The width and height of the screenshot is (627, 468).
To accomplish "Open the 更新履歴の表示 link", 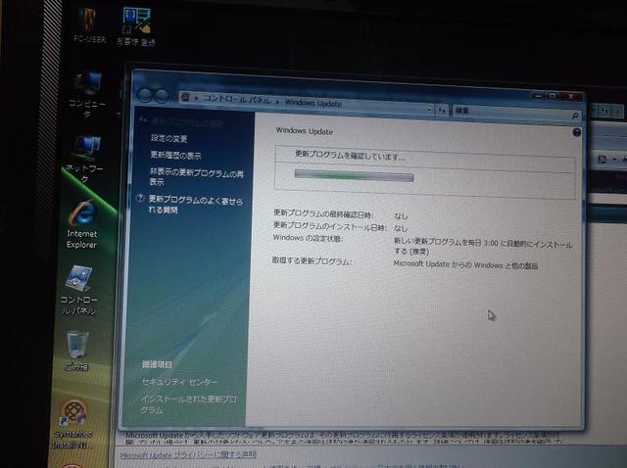I will (x=175, y=155).
